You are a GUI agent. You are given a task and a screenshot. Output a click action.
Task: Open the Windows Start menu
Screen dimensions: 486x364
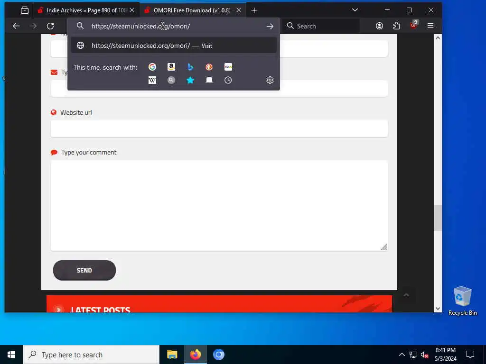click(11, 355)
